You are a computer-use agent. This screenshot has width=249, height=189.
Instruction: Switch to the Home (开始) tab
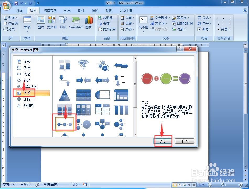[x=19, y=10]
